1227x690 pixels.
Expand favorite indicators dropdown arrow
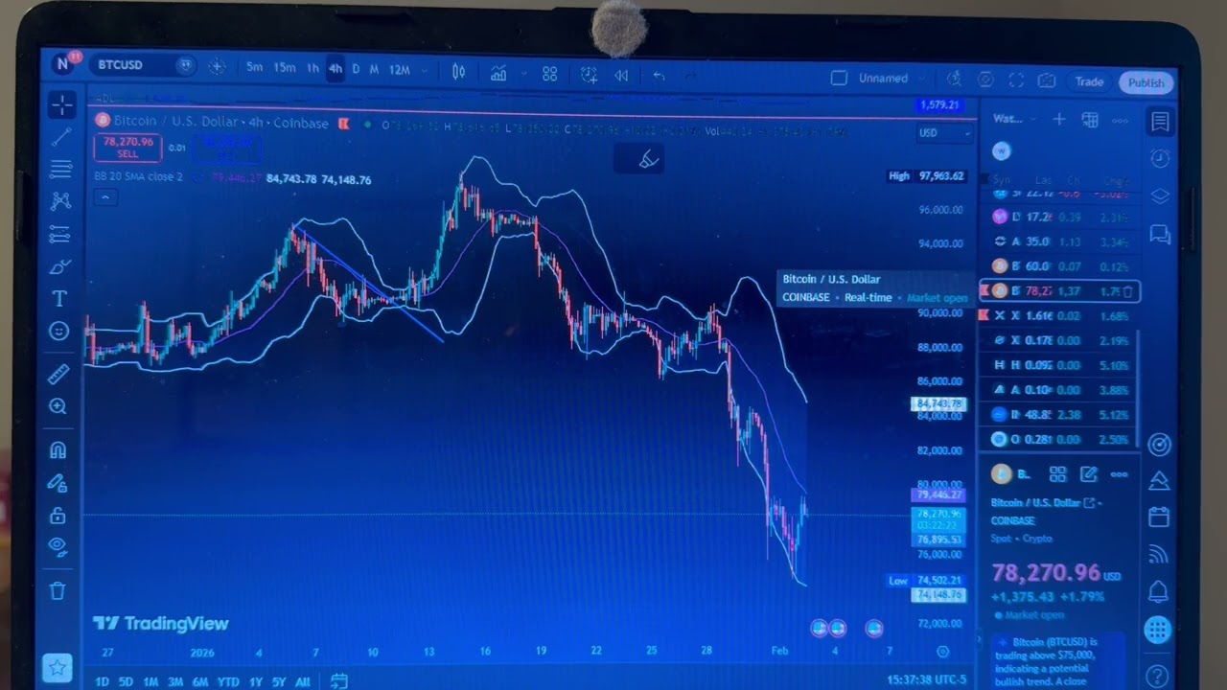[523, 74]
